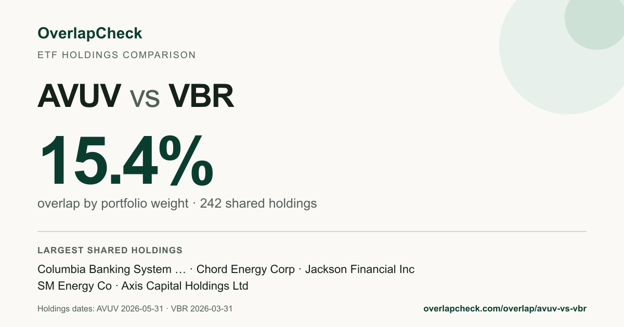The image size is (624, 327).
Task: Click the Largest Shared Holdings label
Action: pyautogui.click(x=110, y=250)
